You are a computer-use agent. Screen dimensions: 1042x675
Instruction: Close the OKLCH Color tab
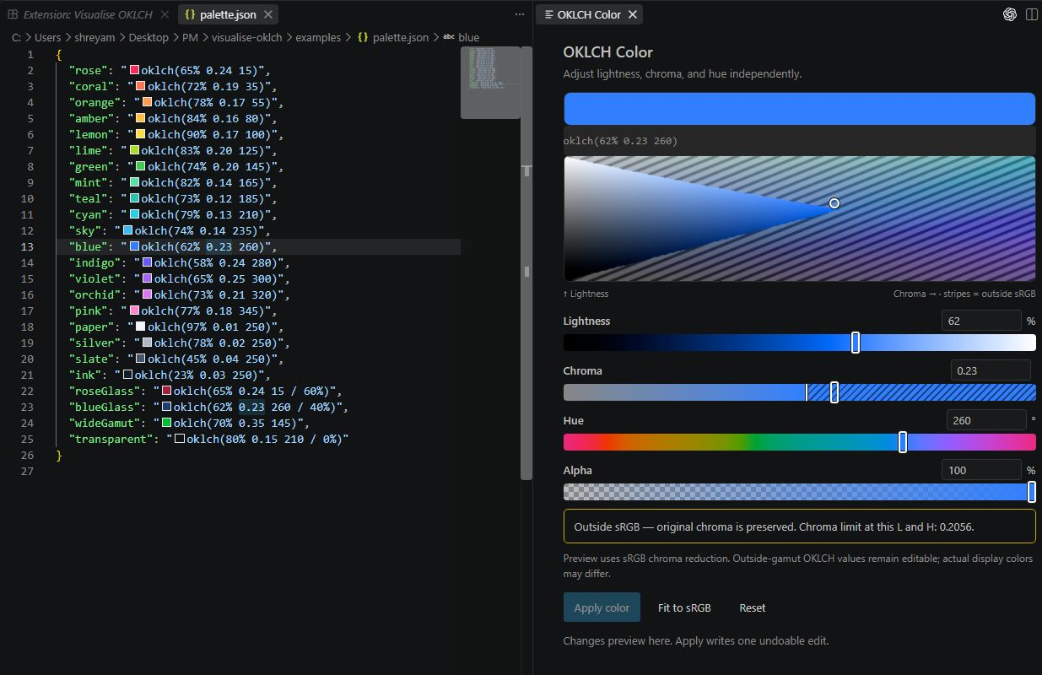tap(633, 14)
